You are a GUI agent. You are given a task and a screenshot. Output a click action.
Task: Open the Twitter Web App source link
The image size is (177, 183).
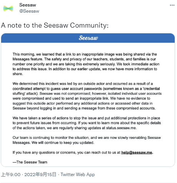tap(78, 175)
